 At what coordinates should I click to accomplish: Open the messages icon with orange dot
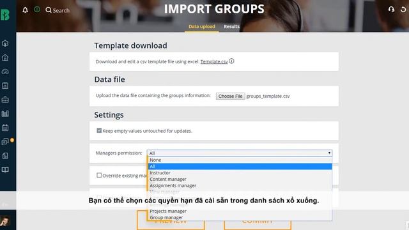(5, 142)
